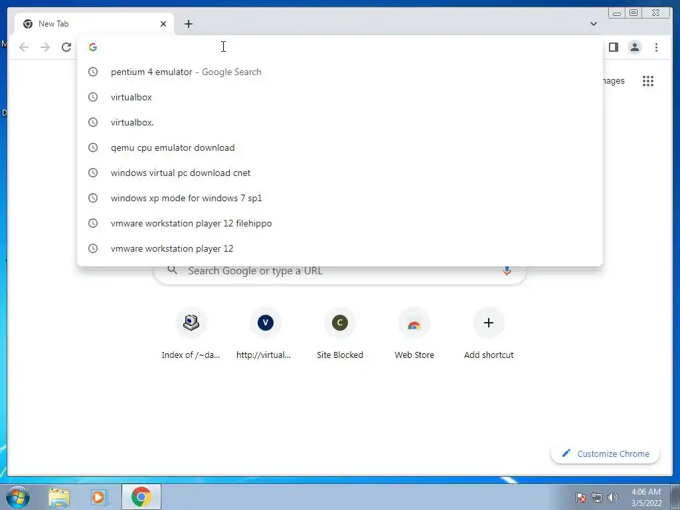Image resolution: width=680 pixels, height=510 pixels.
Task: Close the New Tab tab
Action: [x=163, y=24]
